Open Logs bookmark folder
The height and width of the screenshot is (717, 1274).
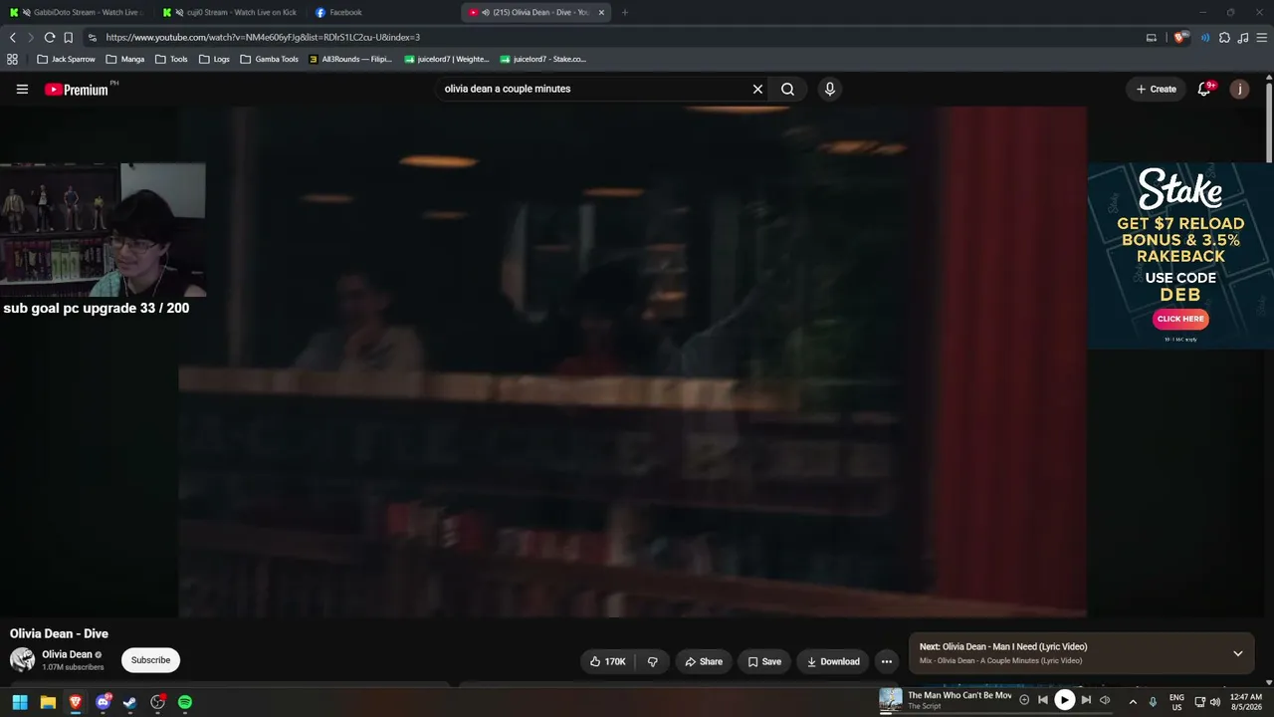pyautogui.click(x=214, y=59)
